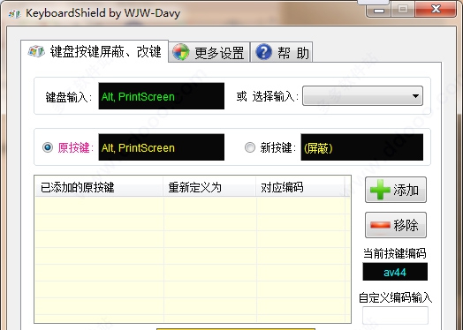Click the 添加 button
Viewport: 463px width, 330px height.
[396, 190]
